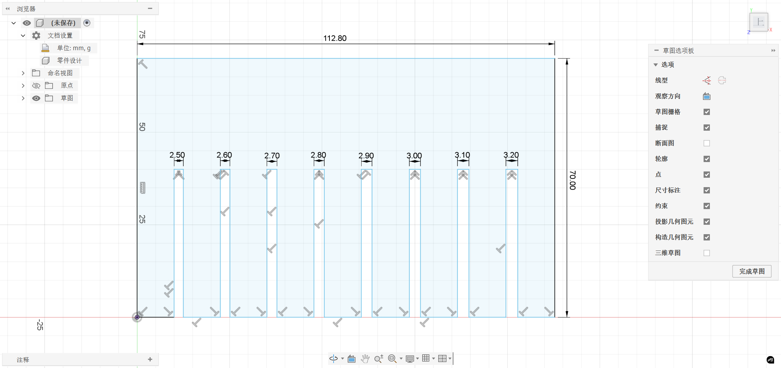Select the 3.00 slot dimension
This screenshot has width=781, height=368.
pos(414,155)
